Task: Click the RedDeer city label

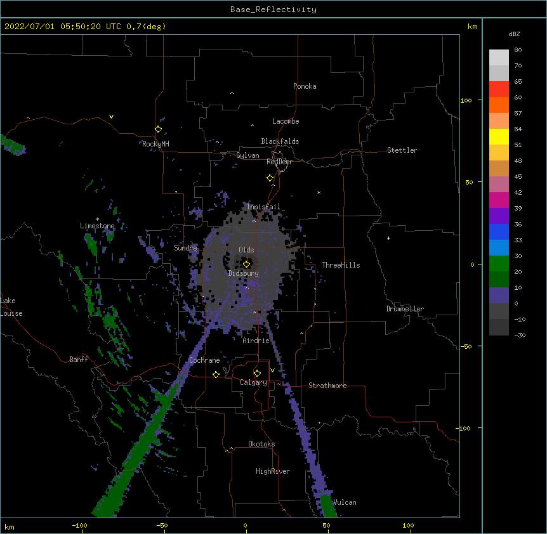Action: coord(279,162)
